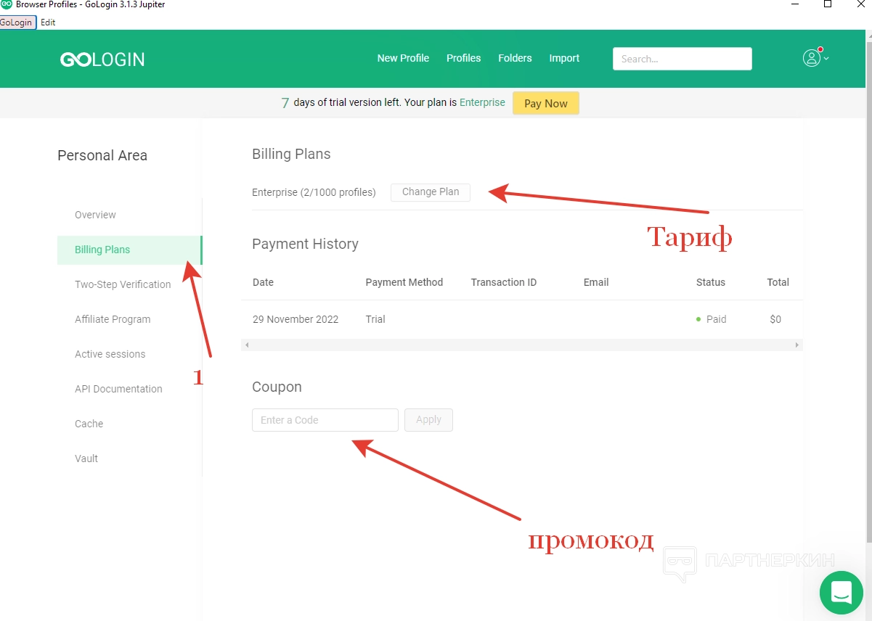Open API Documentation
Viewport: 872px width, 621px height.
pyautogui.click(x=118, y=389)
